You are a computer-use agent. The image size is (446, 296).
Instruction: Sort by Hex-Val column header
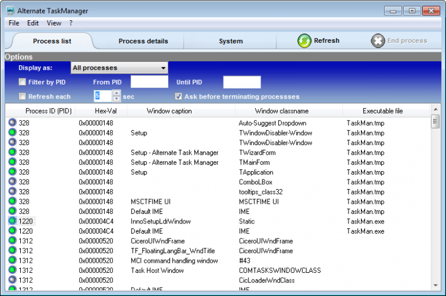100,111
